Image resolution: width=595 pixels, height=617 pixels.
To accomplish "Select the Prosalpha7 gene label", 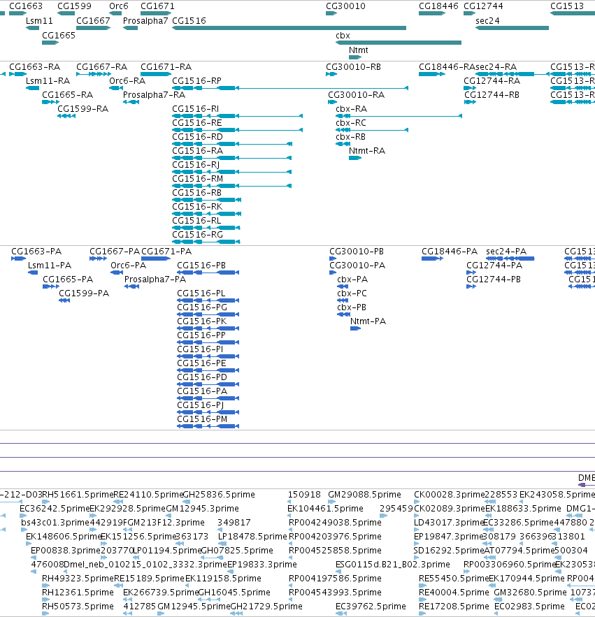I will click(x=145, y=21).
